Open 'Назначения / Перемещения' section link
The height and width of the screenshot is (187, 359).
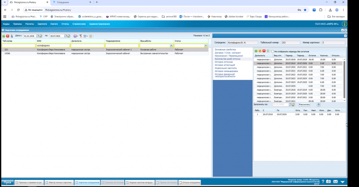point(229,56)
